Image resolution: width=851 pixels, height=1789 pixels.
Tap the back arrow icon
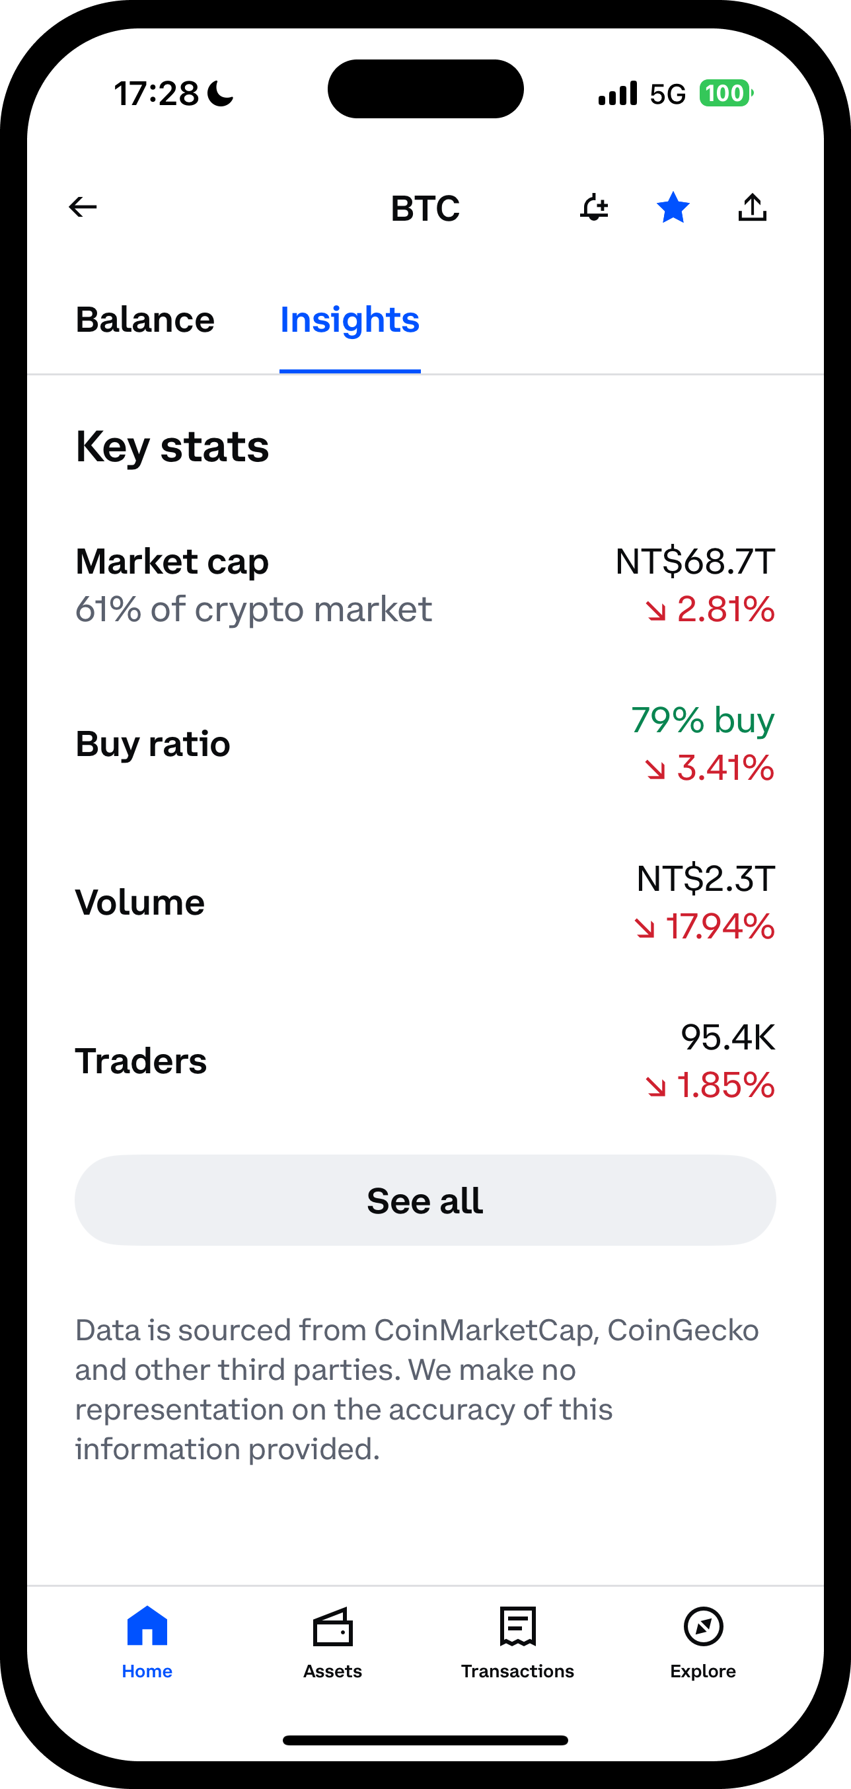(83, 207)
